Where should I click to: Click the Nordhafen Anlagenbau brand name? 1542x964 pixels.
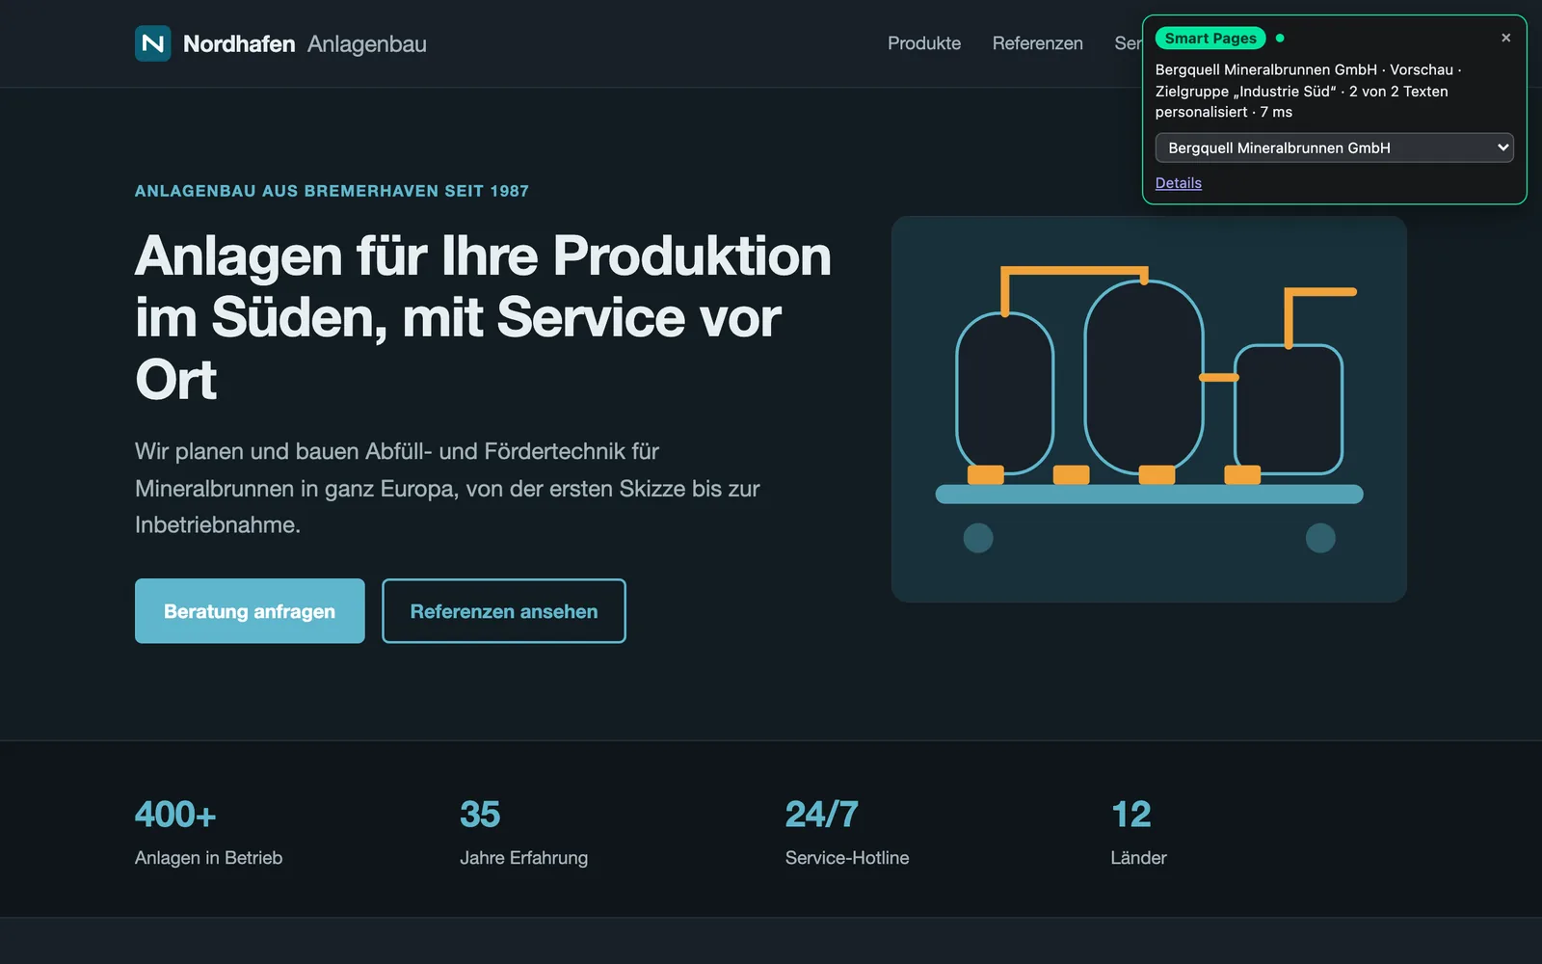pos(305,44)
